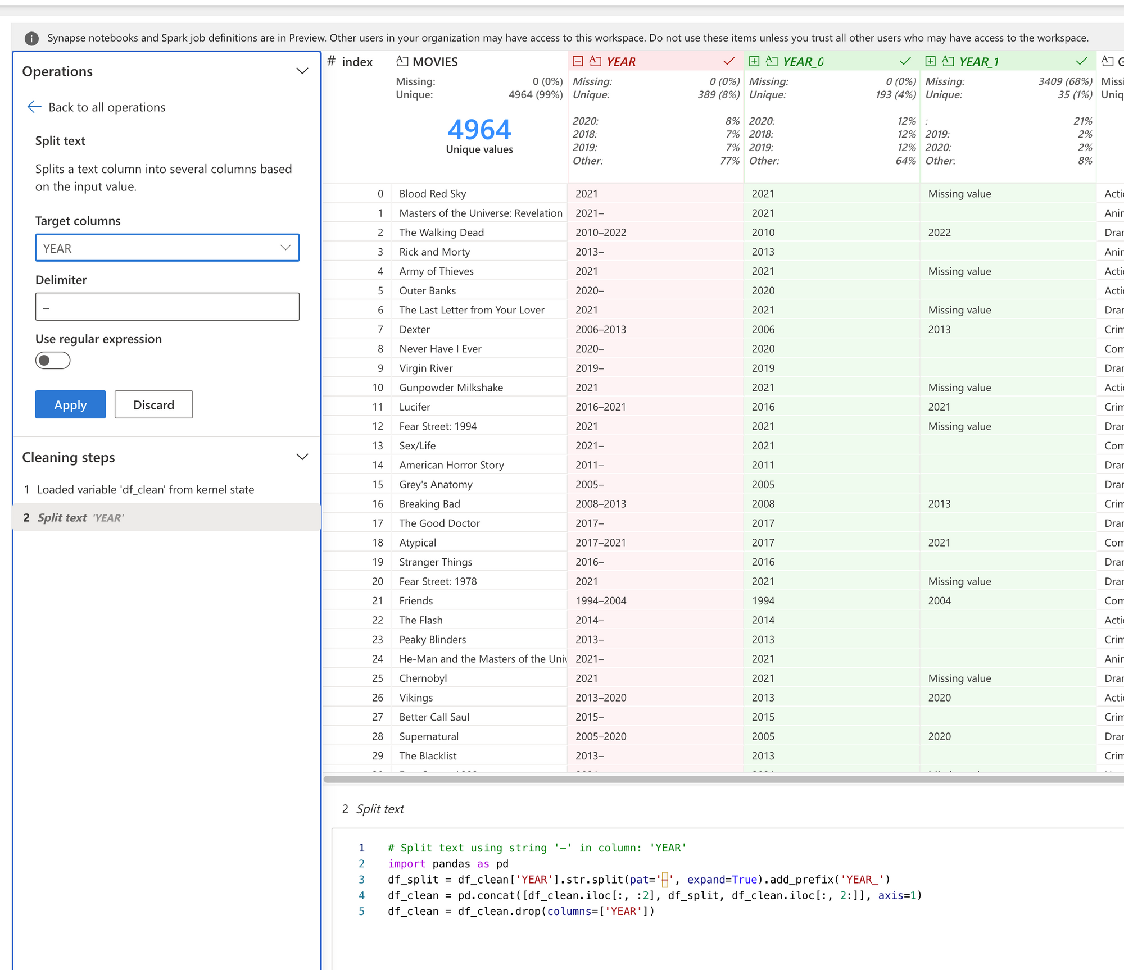This screenshot has width=1124, height=970.
Task: Open the Target columns YEAR dropdown
Action: click(x=167, y=248)
